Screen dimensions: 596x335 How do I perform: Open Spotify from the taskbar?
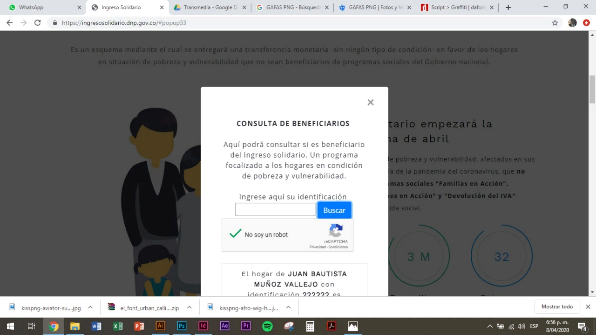267,326
